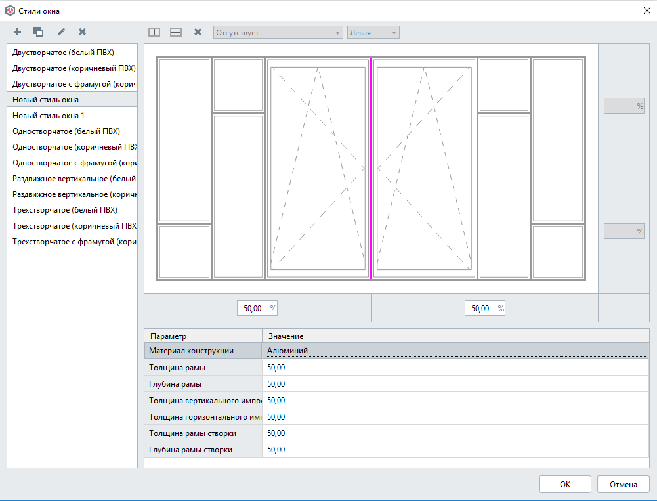This screenshot has height=501, width=657.
Task: Select 'Одностворчатое (коричневый ПВХ)' style
Action: click(72, 147)
